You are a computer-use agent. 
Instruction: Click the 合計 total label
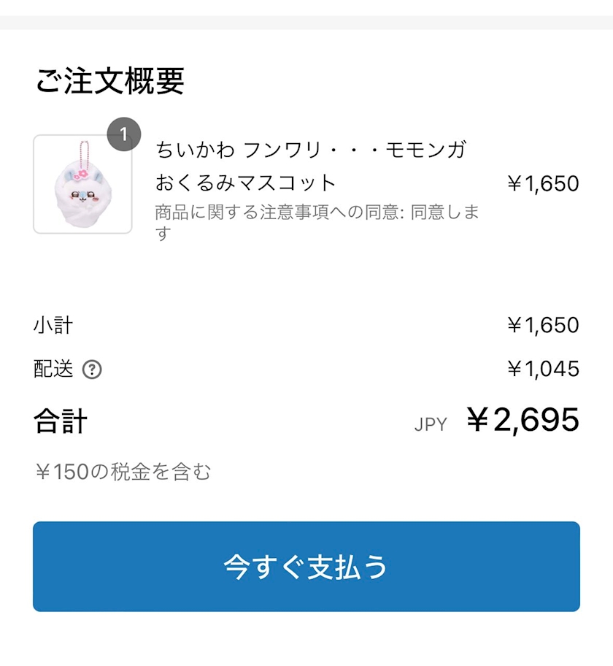61,422
